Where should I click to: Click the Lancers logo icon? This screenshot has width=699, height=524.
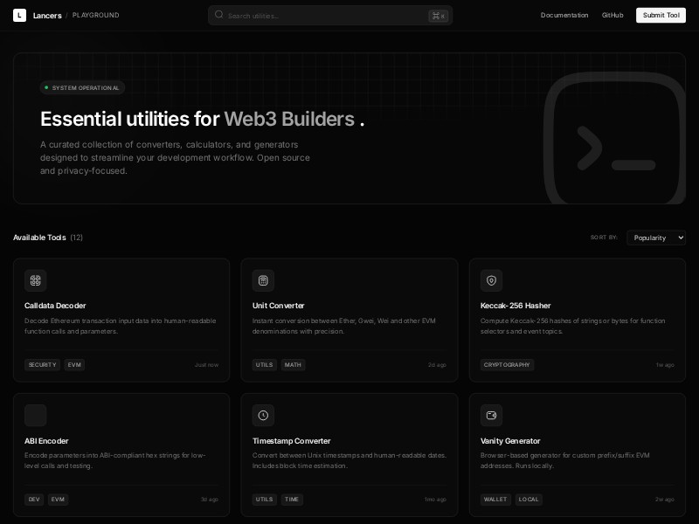point(19,15)
